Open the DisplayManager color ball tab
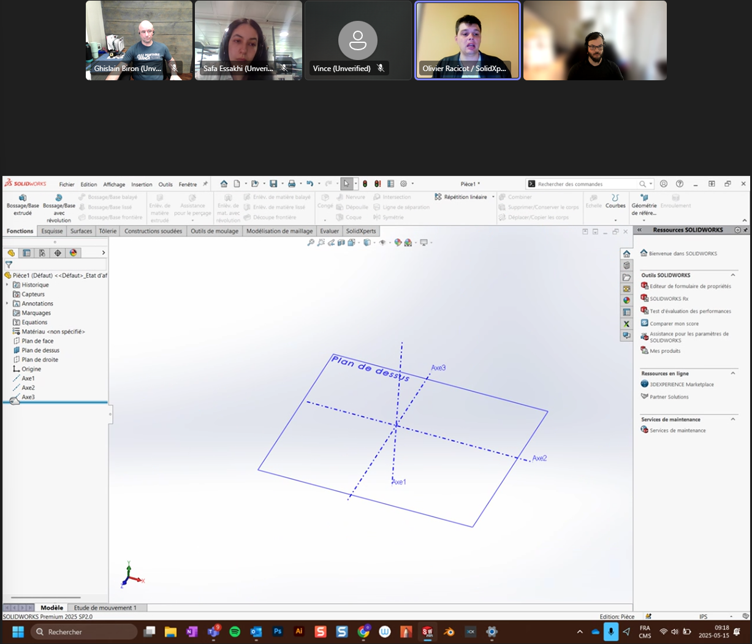 click(73, 253)
